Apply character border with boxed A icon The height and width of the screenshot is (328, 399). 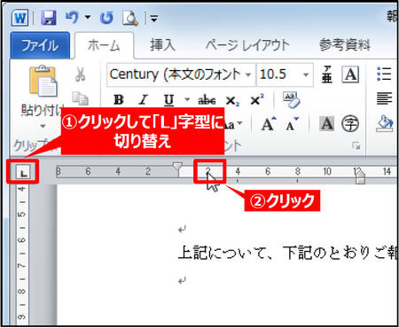[x=351, y=74]
